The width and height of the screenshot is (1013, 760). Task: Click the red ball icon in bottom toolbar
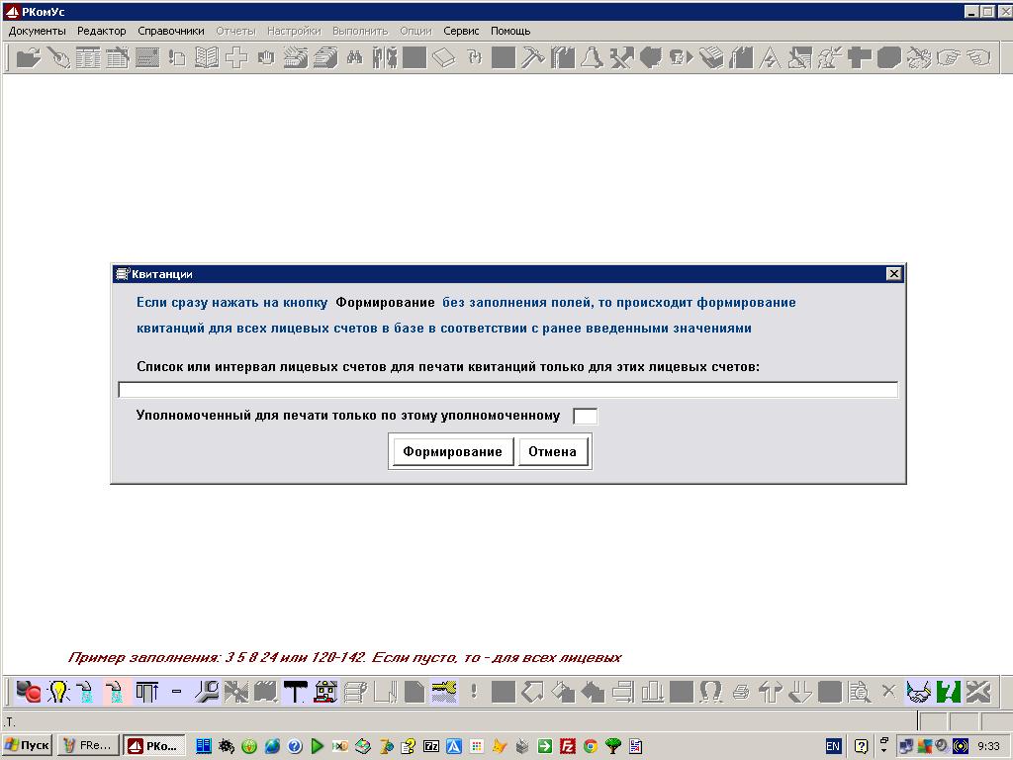[29, 692]
